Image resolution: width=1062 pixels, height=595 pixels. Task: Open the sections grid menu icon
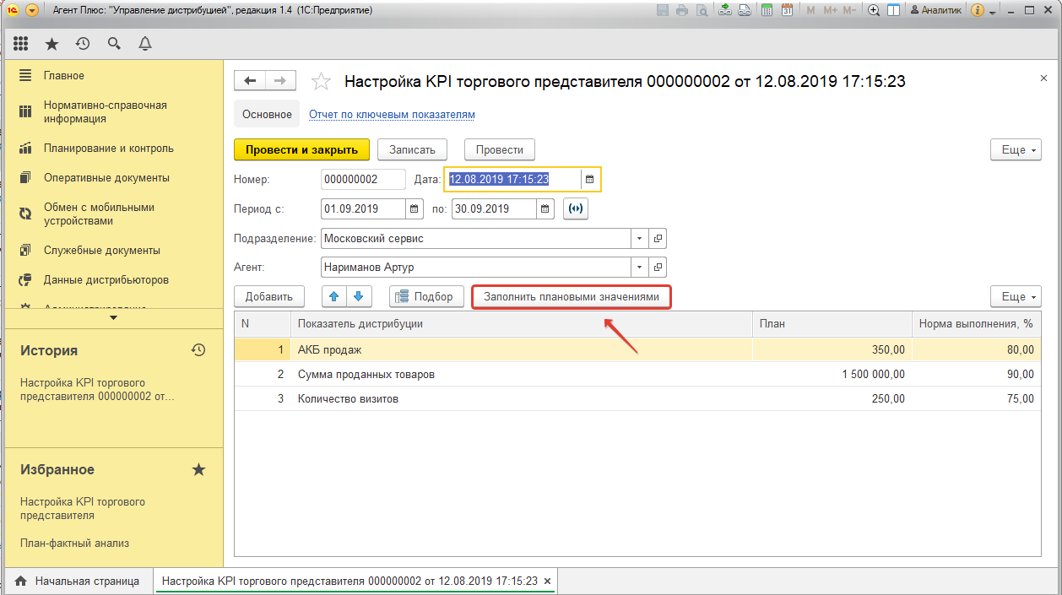21,43
